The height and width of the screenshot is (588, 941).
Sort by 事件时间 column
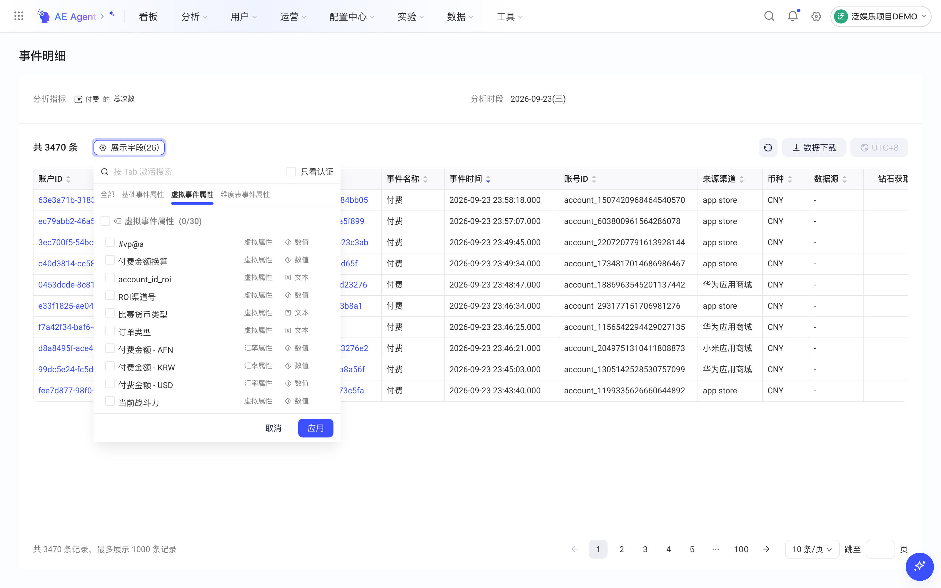tap(488, 179)
